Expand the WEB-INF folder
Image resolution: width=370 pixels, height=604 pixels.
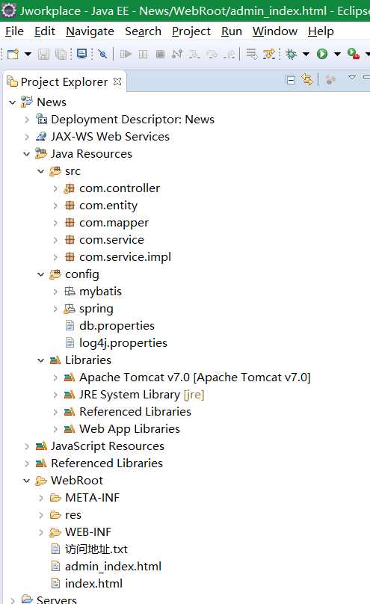41,532
